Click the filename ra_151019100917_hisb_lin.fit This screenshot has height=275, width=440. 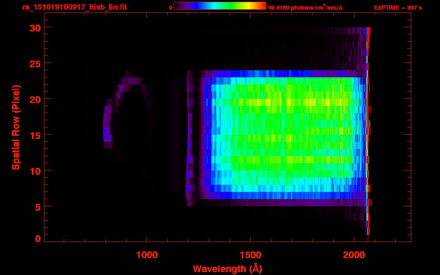74,7
